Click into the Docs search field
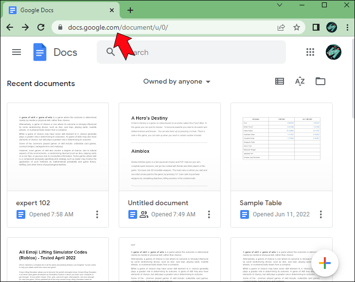 point(191,52)
